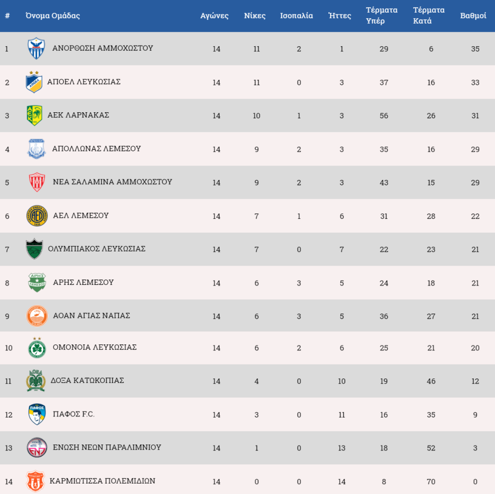Image resolution: width=495 pixels, height=494 pixels.
Task: Click the Anorthosis Ammochostou team crest
Action: point(36,48)
